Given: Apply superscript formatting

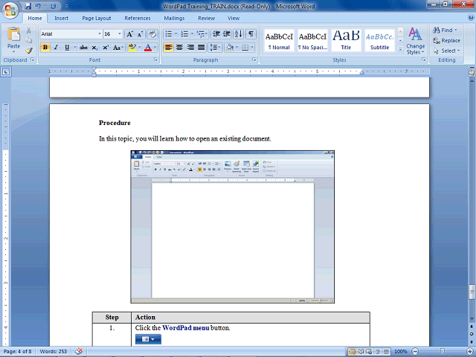Looking at the screenshot, I should point(106,48).
